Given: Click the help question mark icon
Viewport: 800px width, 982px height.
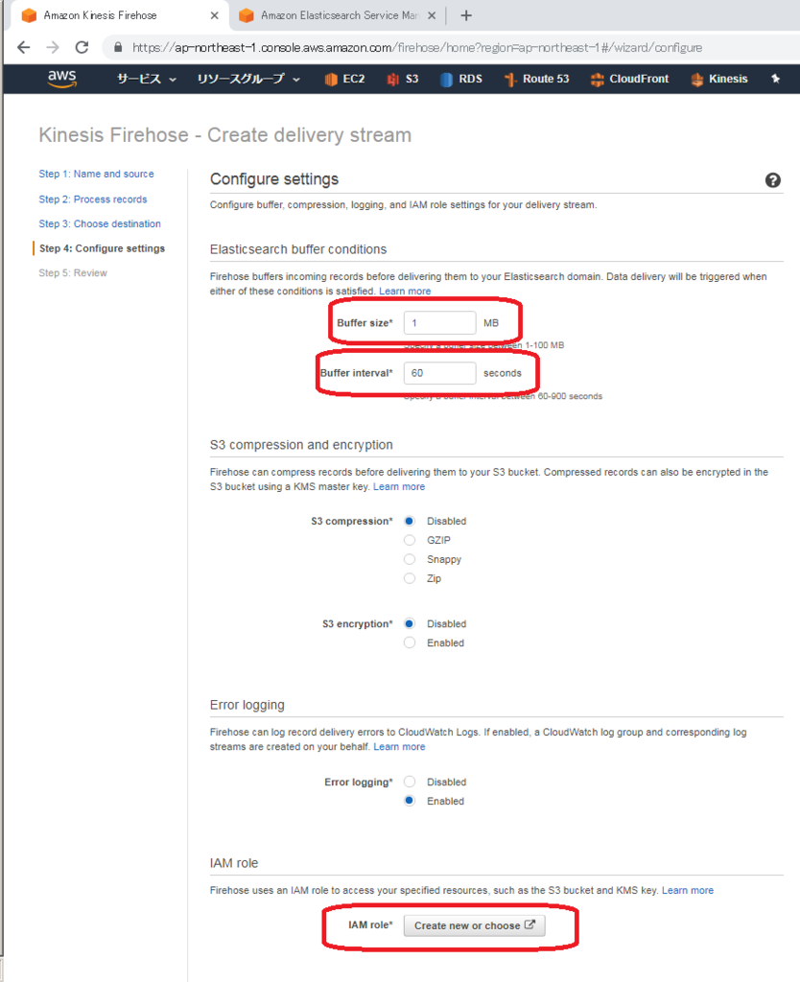Looking at the screenshot, I should click(772, 180).
